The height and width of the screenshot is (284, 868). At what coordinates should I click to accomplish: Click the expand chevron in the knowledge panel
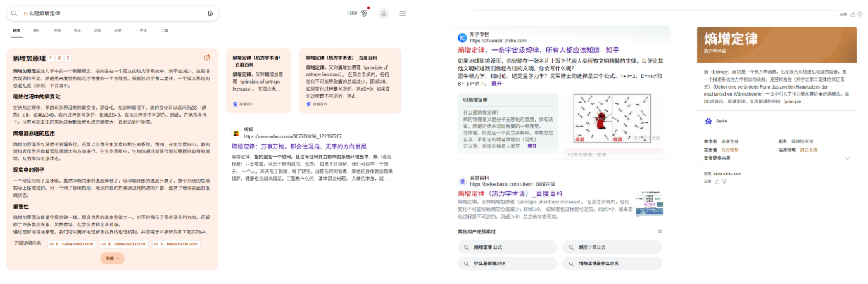847,158
